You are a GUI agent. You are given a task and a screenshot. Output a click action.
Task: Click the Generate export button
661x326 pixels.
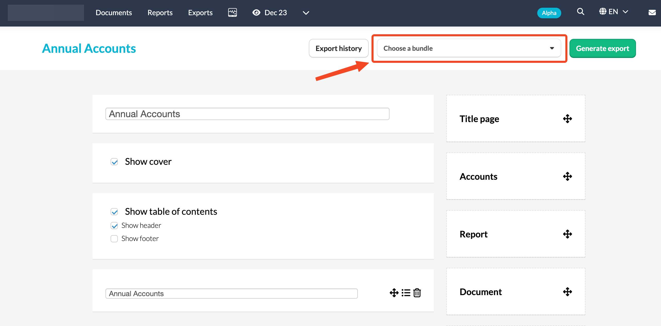[602, 48]
